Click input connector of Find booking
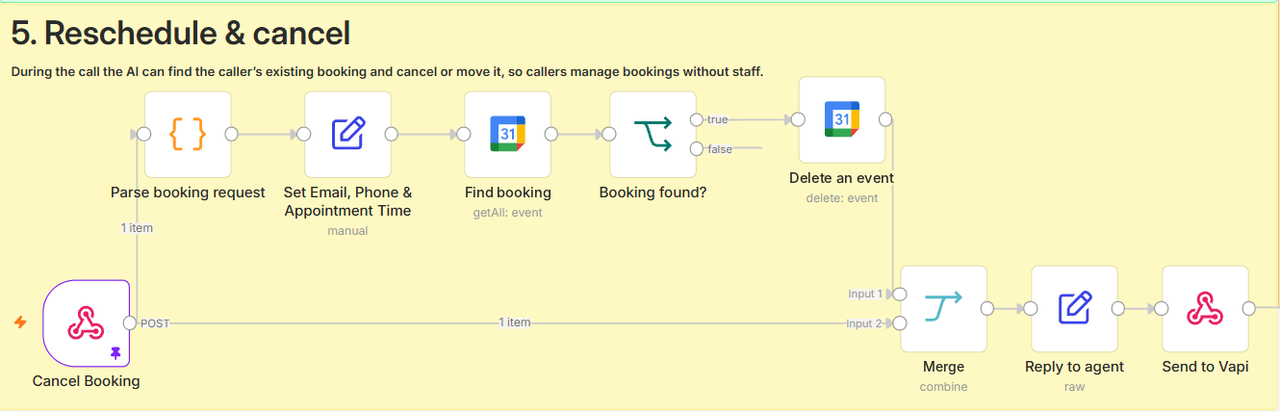 point(463,134)
